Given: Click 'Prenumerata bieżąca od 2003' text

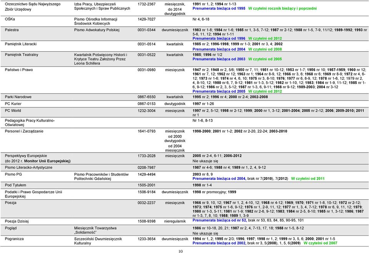Looking at the screenshot, I should (x=219, y=59).
